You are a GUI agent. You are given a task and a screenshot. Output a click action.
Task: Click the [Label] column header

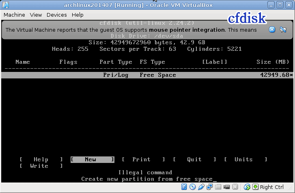[215, 62]
